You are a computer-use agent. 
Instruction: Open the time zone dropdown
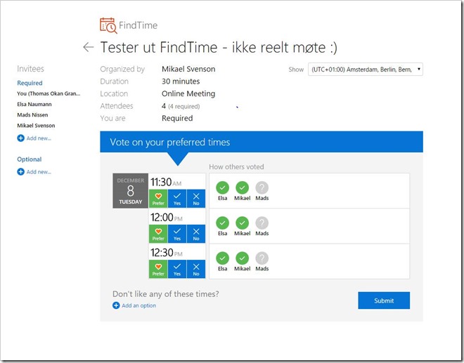point(366,70)
